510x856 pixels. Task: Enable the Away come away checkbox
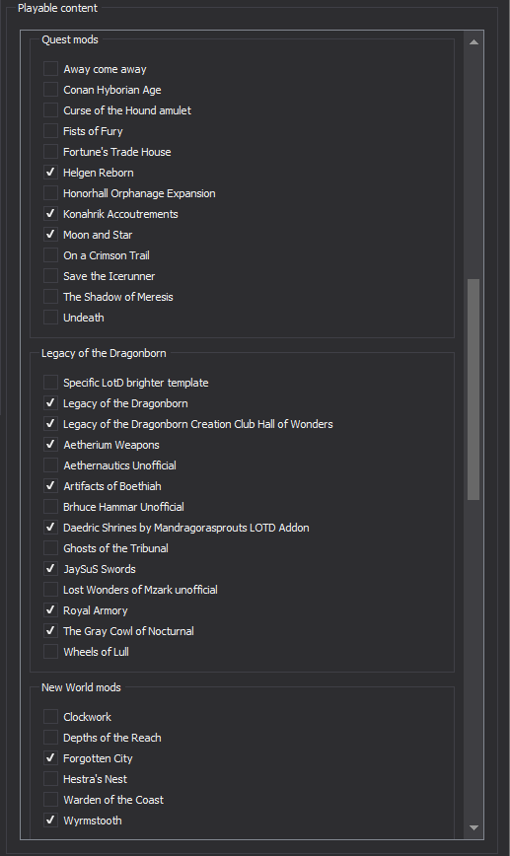pyautogui.click(x=50, y=69)
